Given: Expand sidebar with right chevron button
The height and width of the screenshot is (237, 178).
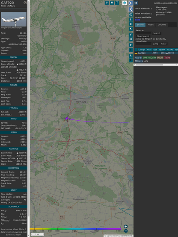Looking at the screenshot, I should [131, 3].
